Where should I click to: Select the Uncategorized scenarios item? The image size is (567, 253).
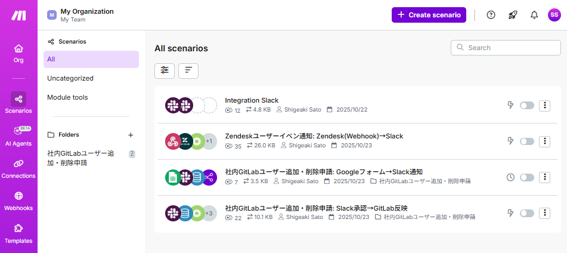[x=70, y=78]
